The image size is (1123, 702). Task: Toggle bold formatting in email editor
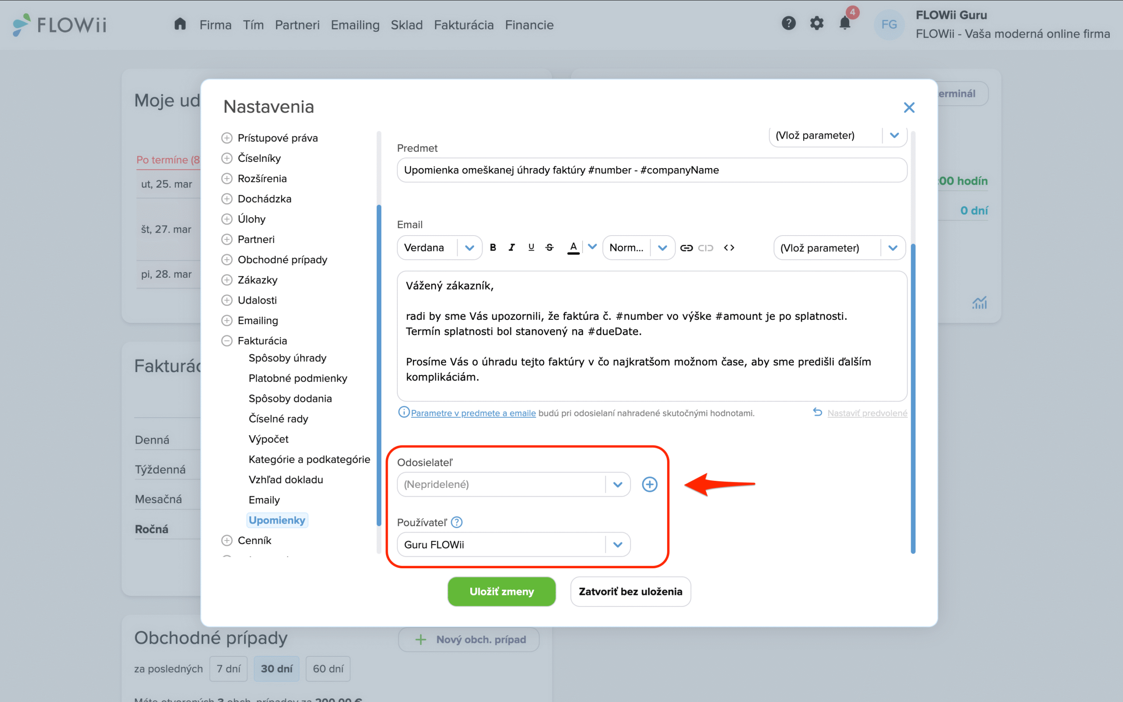[x=493, y=247]
